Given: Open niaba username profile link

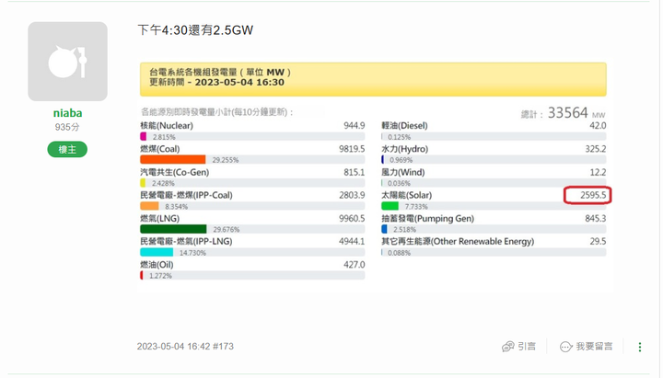Looking at the screenshot, I should (67, 114).
